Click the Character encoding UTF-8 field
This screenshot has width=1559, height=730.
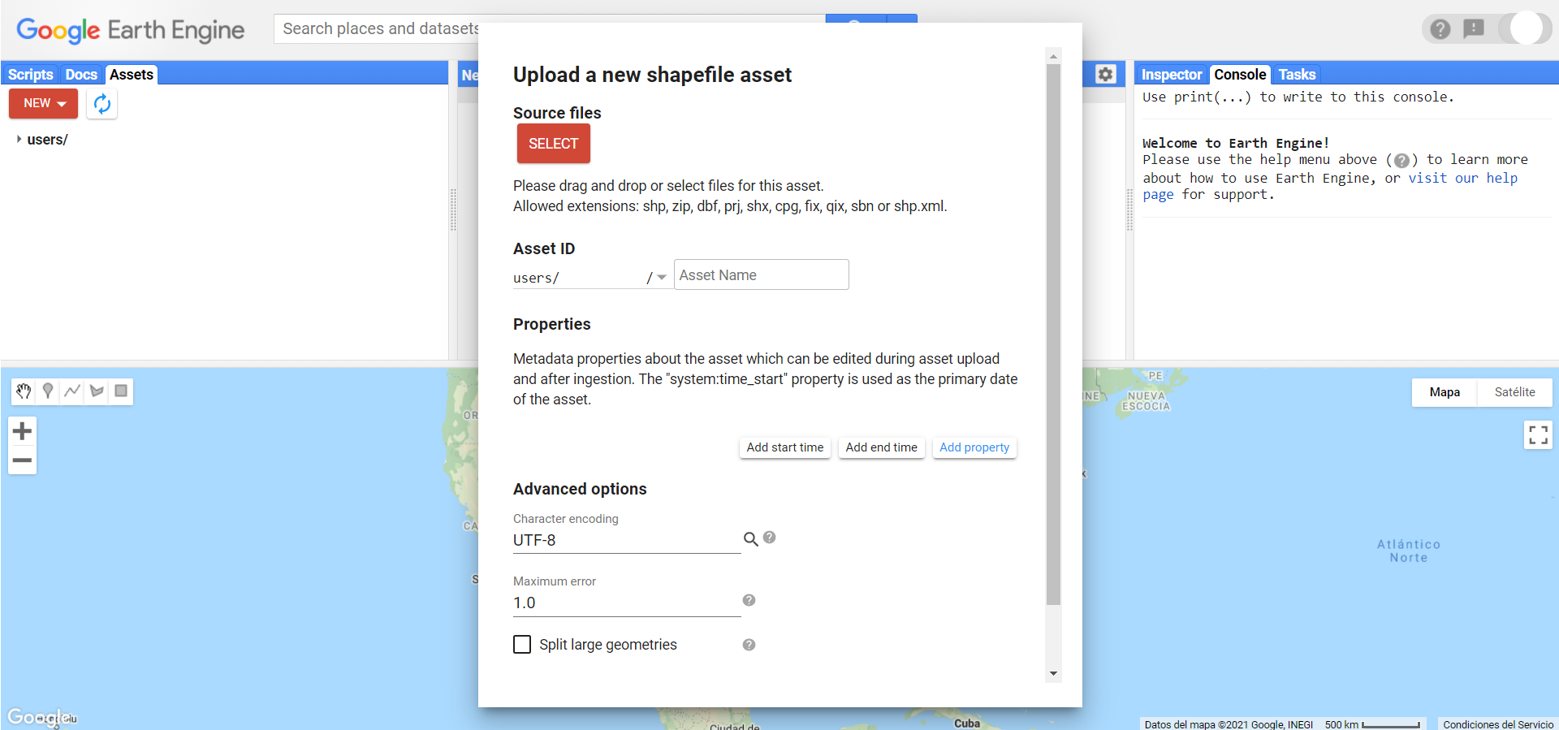(627, 541)
